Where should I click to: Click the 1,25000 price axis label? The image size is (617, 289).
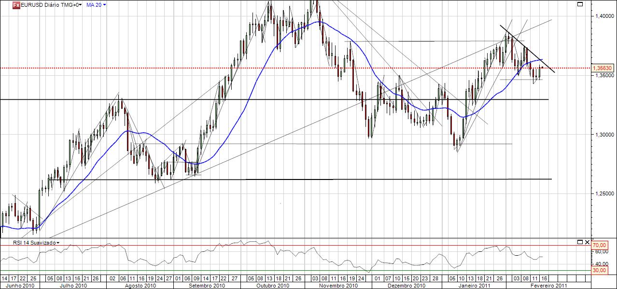(x=605, y=193)
